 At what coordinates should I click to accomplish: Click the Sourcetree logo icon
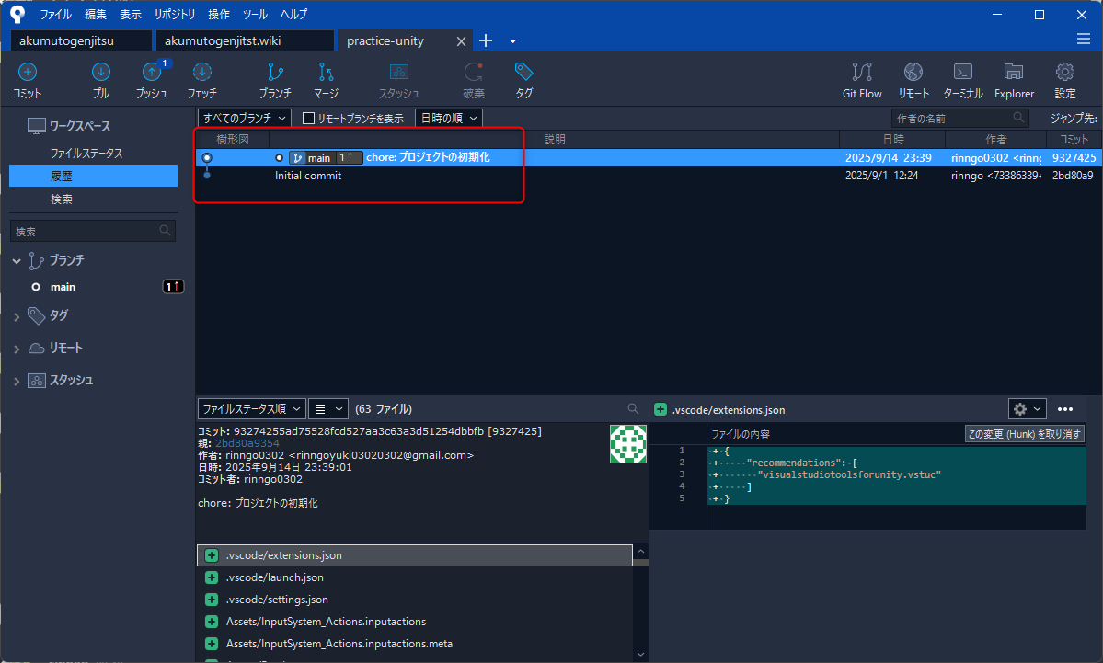tap(17, 14)
